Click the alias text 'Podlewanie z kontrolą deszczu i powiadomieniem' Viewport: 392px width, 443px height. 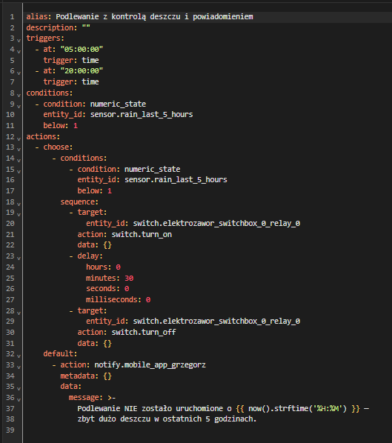point(154,17)
